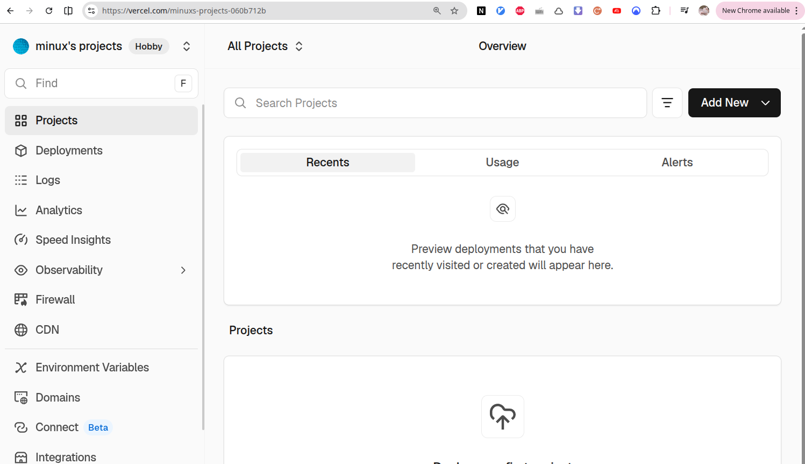Screen dimensions: 805x464
Task: Open the Domains icon in sidebar
Action: point(21,398)
